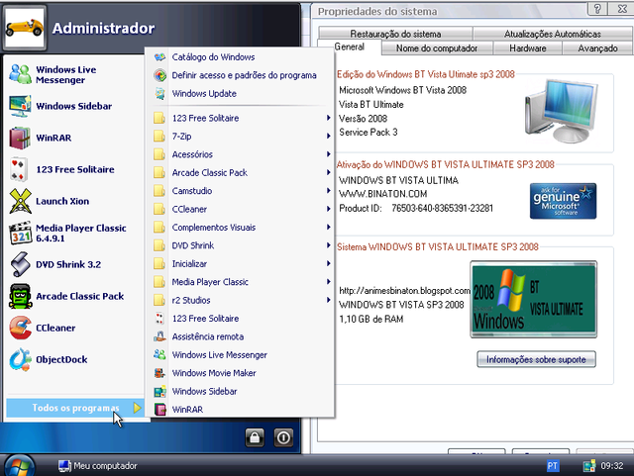Expand the Inicializar folder
The width and height of the screenshot is (634, 476).
coord(240,263)
